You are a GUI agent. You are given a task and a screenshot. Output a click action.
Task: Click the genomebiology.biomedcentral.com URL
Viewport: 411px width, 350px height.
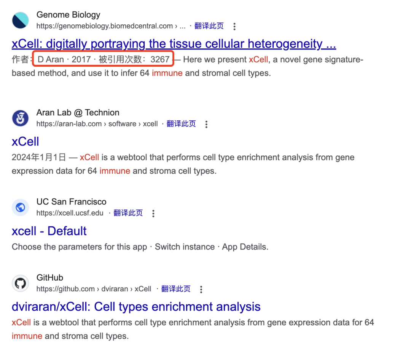(x=111, y=26)
